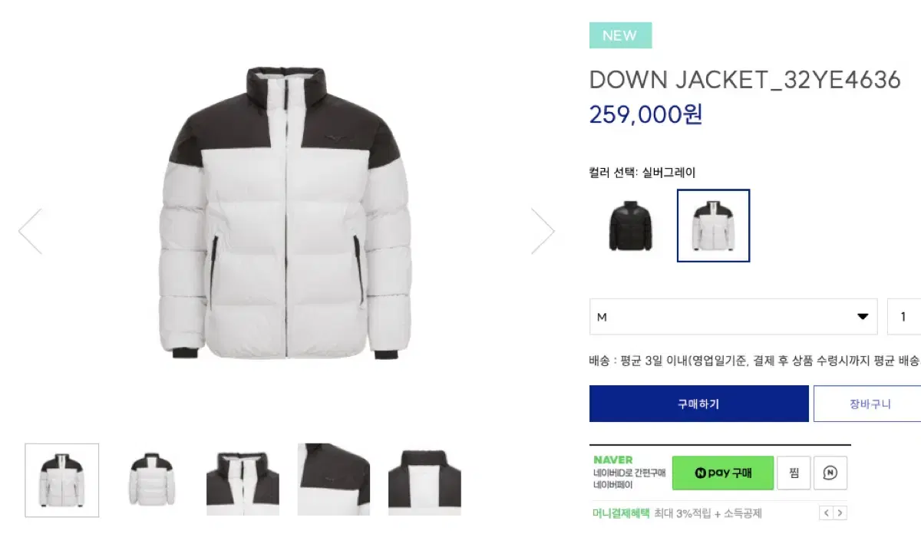This screenshot has width=921, height=534.
Task: Click the 찜 wishlist button
Action: pyautogui.click(x=794, y=473)
